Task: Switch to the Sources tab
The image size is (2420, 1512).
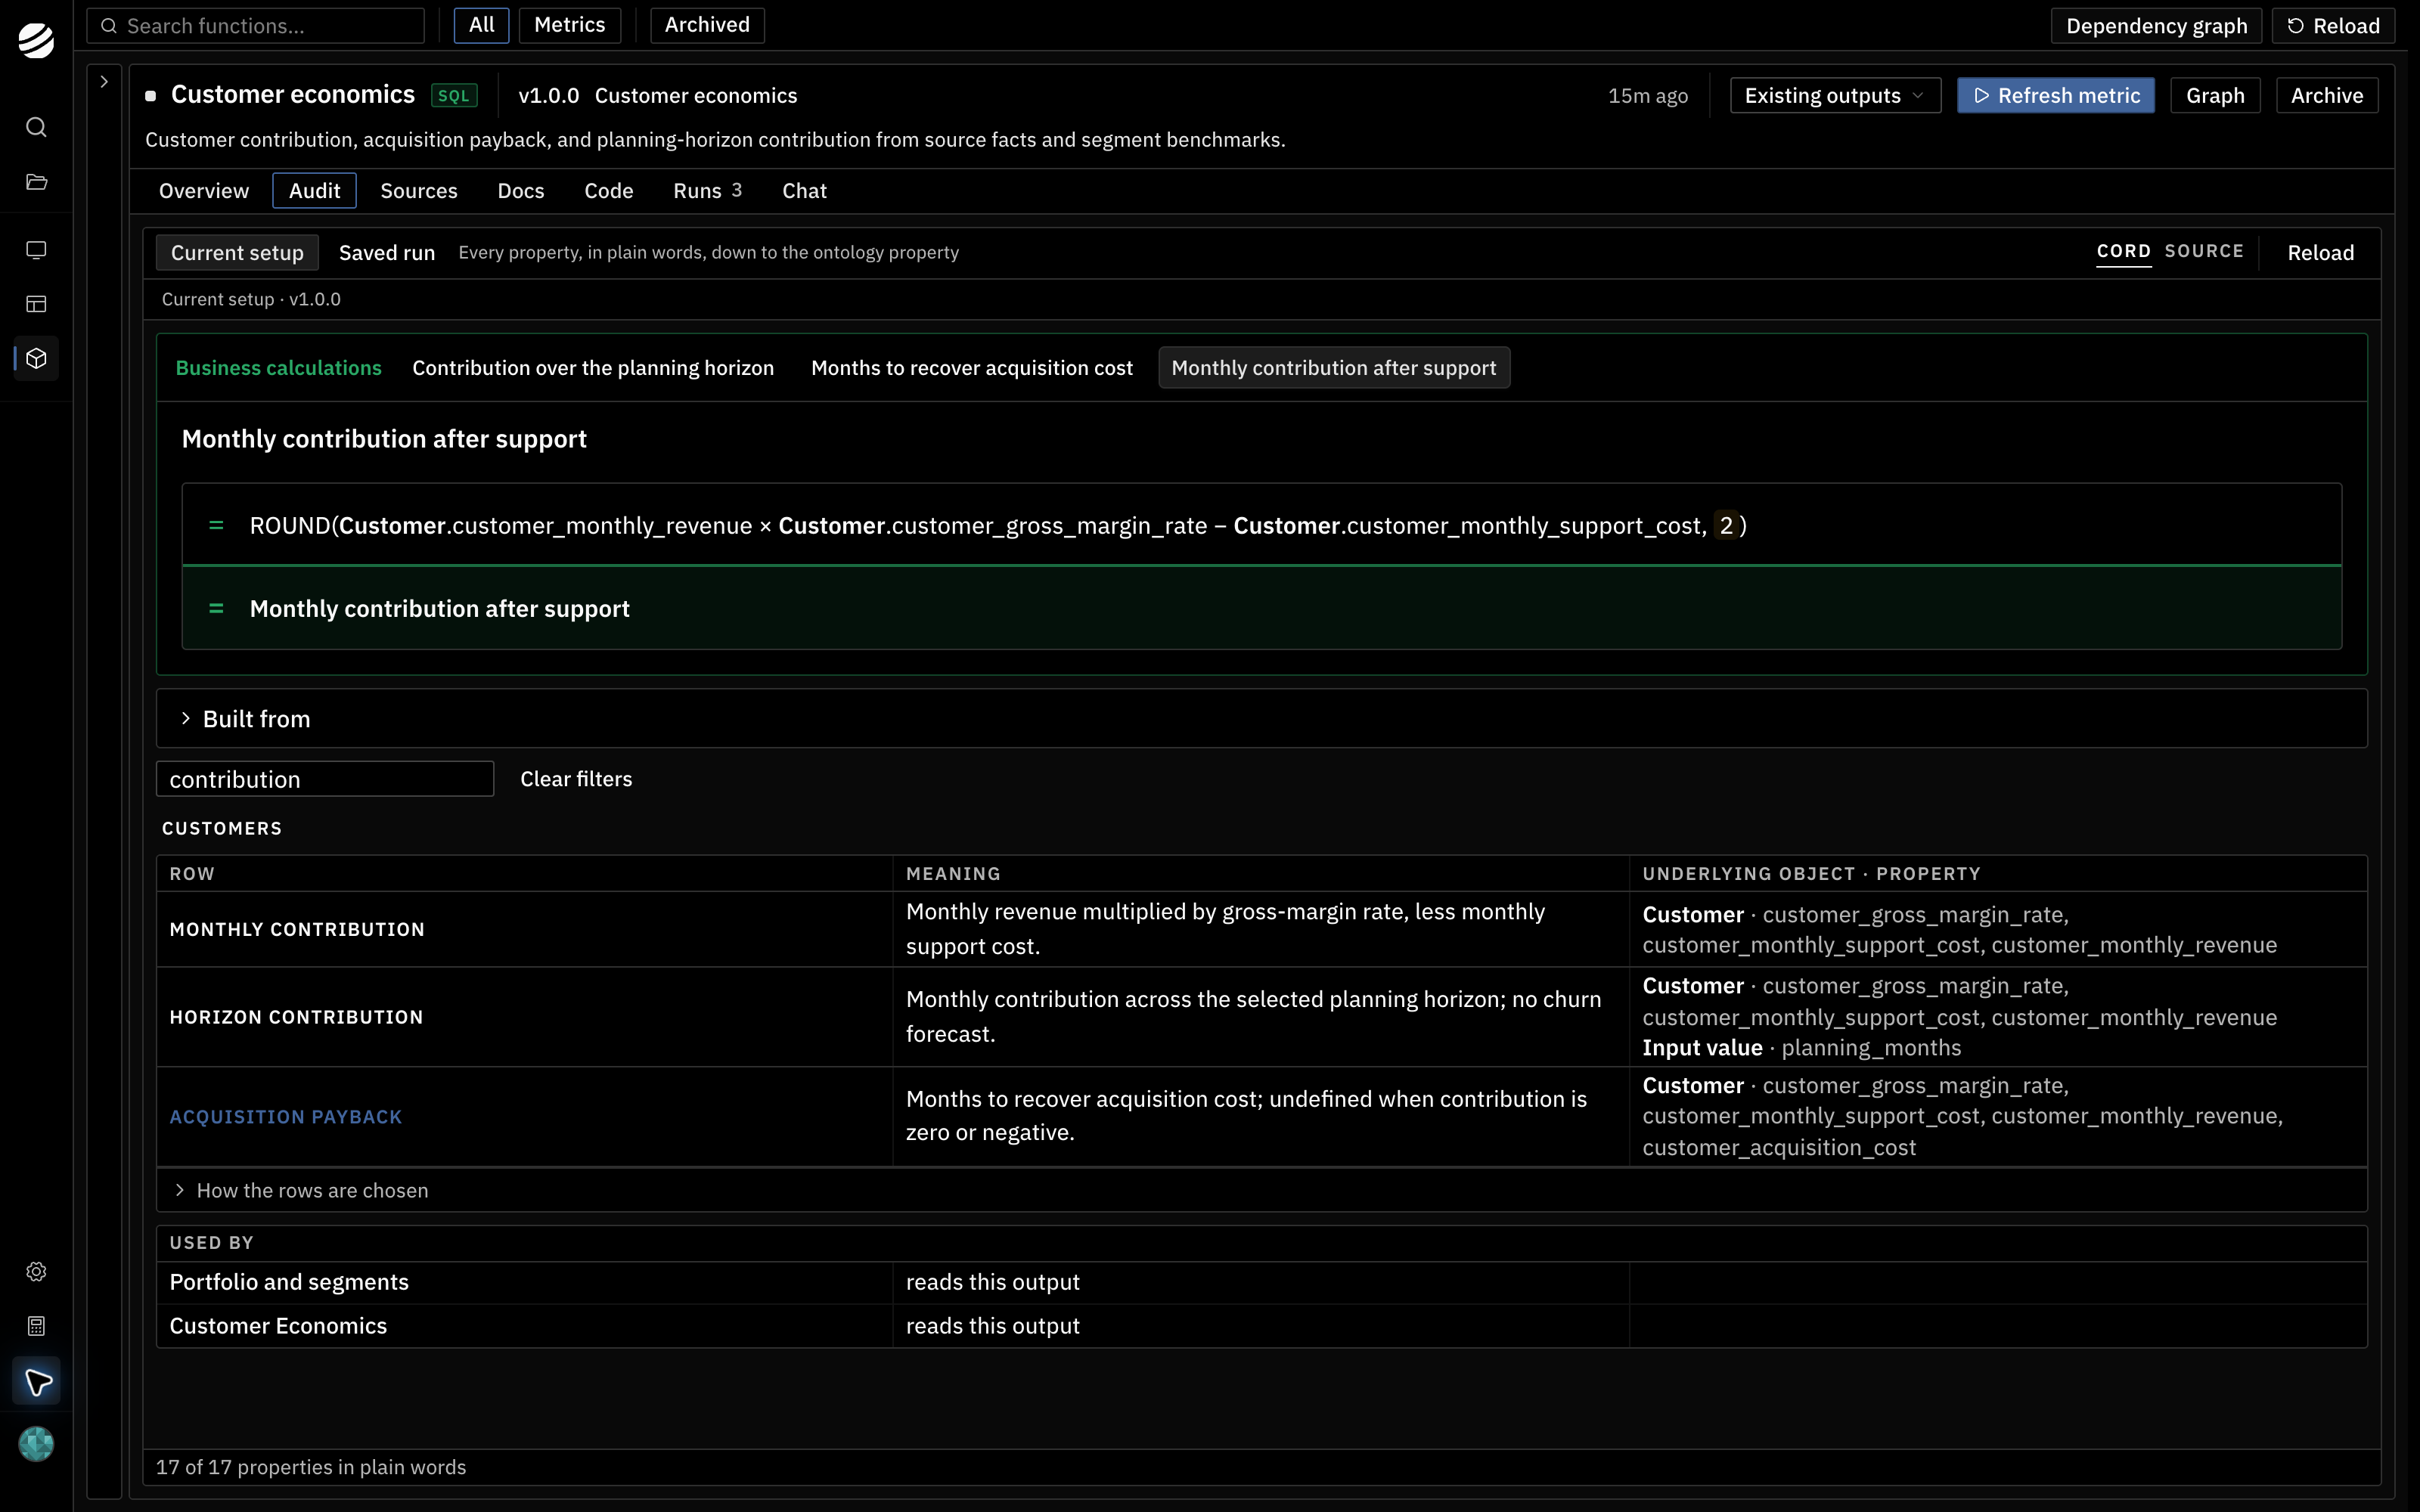Action: [x=419, y=191]
